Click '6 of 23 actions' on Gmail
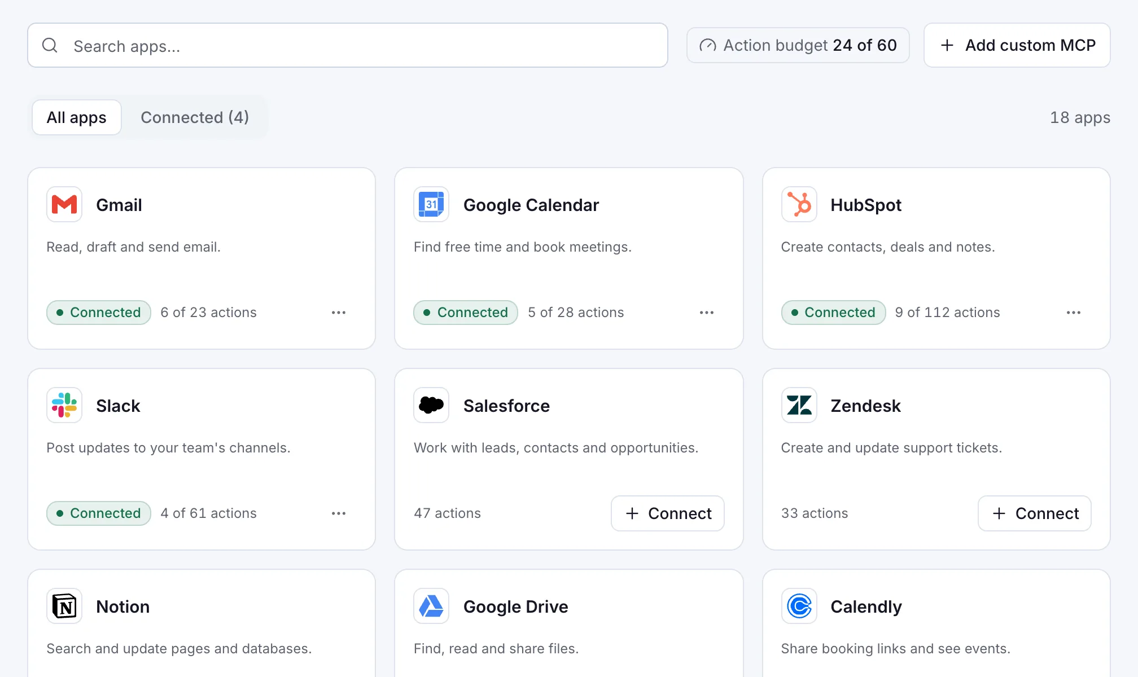Viewport: 1138px width, 677px height. 208,313
